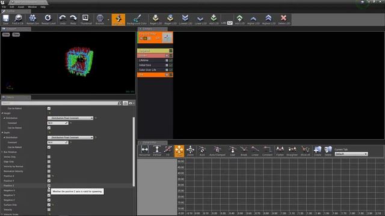Viewport: 385px width, 216px height.
Task: Click Straighten tangents icon
Action: pos(292,151)
